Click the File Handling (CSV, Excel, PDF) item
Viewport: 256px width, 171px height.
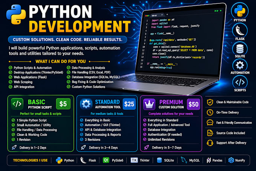coord(91,72)
